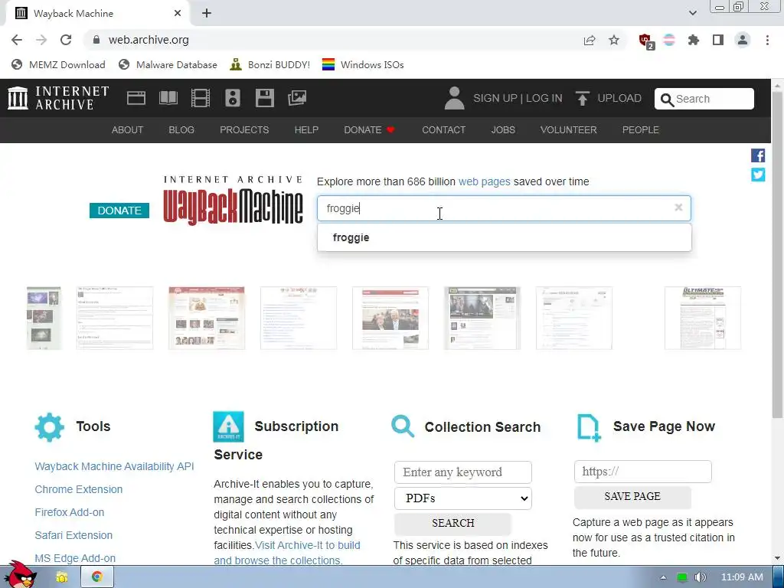Open the Internet Archive home logo
The image size is (784, 588).
coord(58,98)
